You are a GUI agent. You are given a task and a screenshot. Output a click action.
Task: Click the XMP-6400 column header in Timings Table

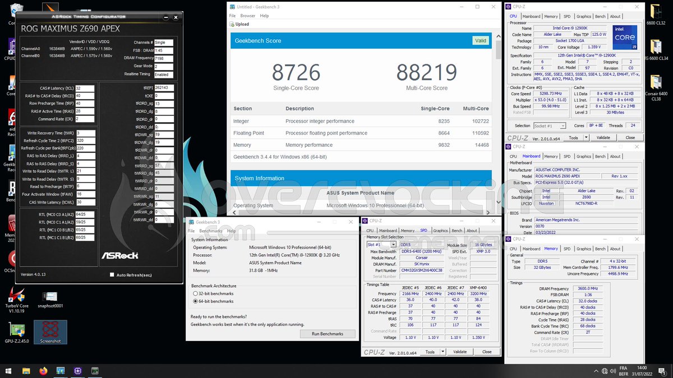tap(478, 287)
